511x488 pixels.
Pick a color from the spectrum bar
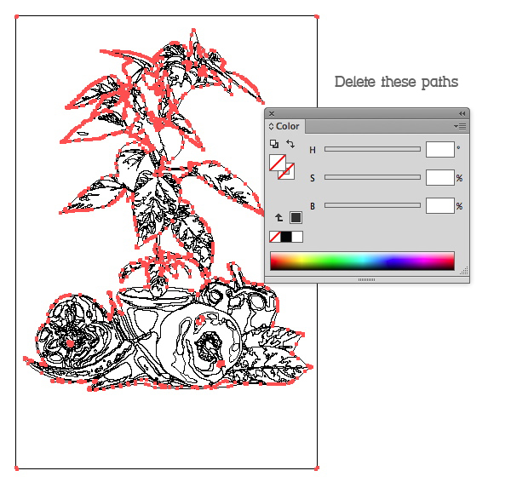[x=362, y=261]
